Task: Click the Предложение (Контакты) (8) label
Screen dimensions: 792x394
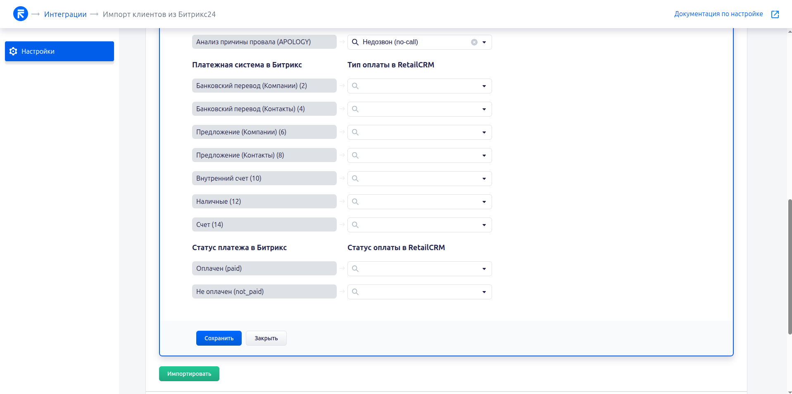Action: click(264, 155)
